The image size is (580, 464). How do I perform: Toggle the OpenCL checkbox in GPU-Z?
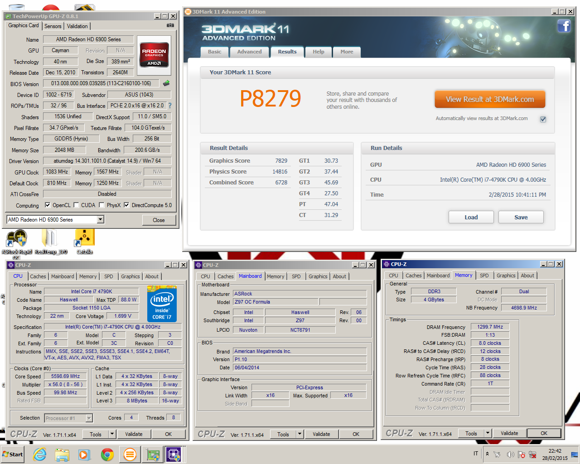coord(48,205)
